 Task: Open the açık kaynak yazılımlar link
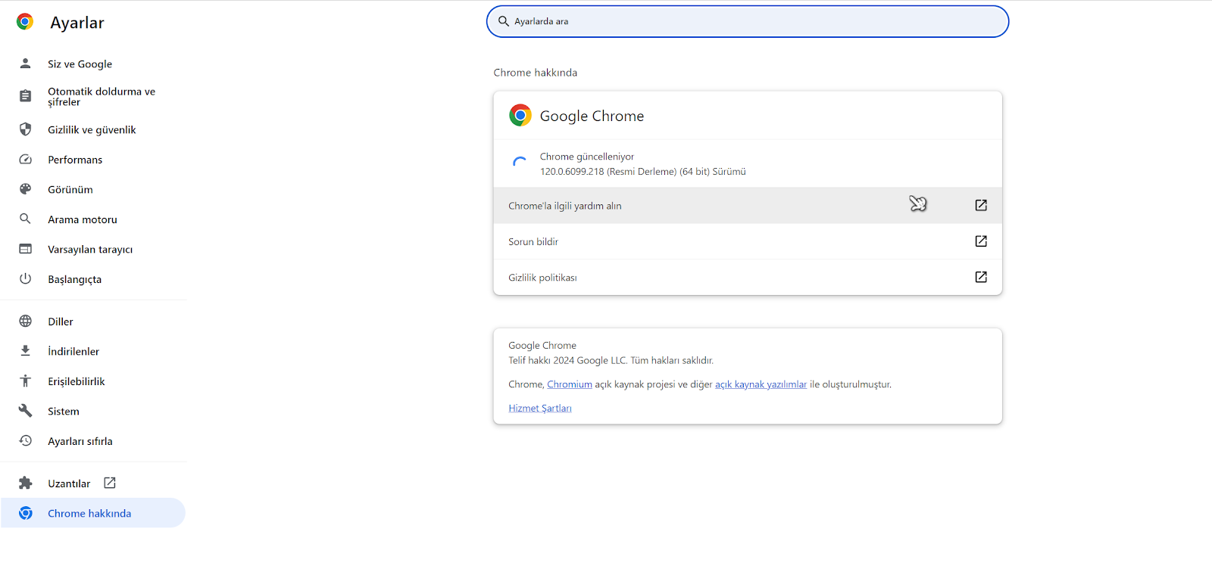[761, 384]
